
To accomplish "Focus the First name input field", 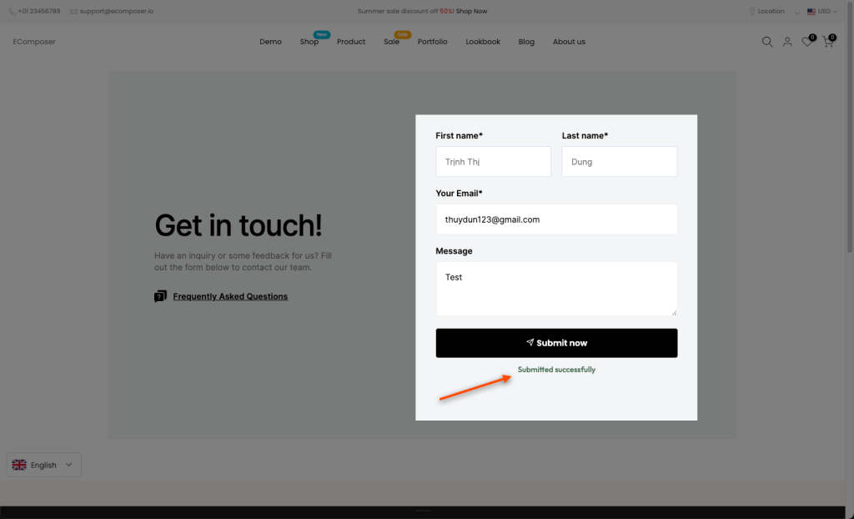I will pos(493,162).
